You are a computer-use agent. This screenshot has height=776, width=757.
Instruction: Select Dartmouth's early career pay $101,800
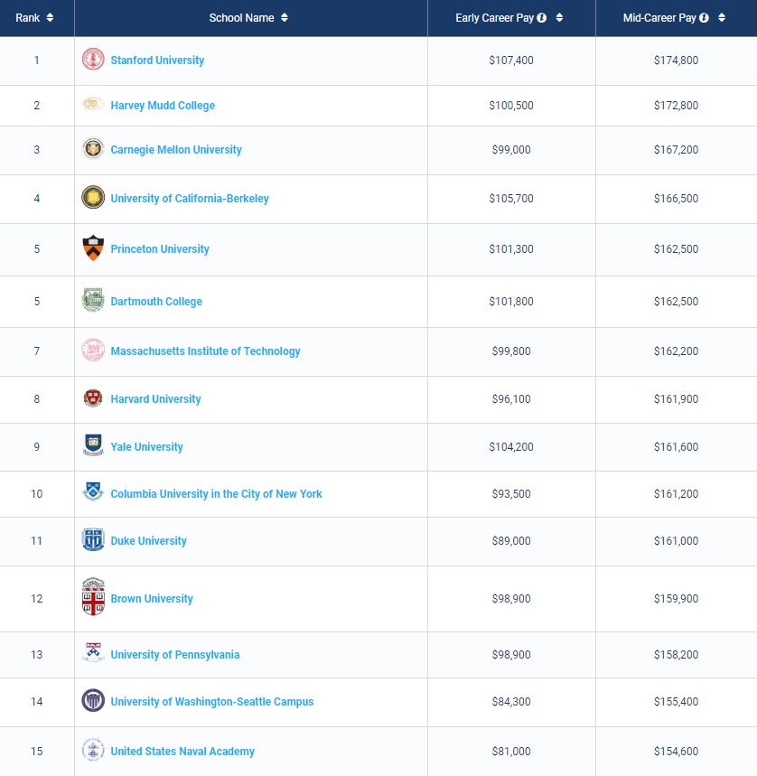tap(511, 302)
